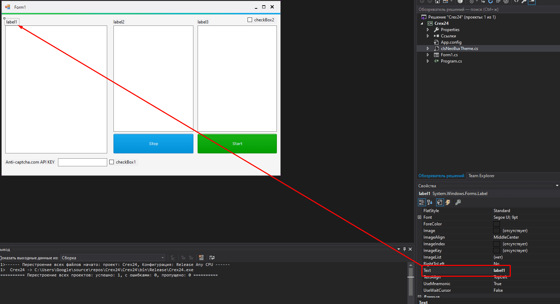This screenshot has height=304, width=560.
Task: Select UseWaitCursor property value False
Action: (498, 290)
